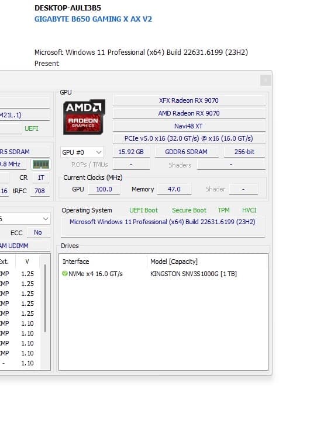Click the green UEFI label next to BIOS field
The height and width of the screenshot is (422, 317).
pos(32,128)
